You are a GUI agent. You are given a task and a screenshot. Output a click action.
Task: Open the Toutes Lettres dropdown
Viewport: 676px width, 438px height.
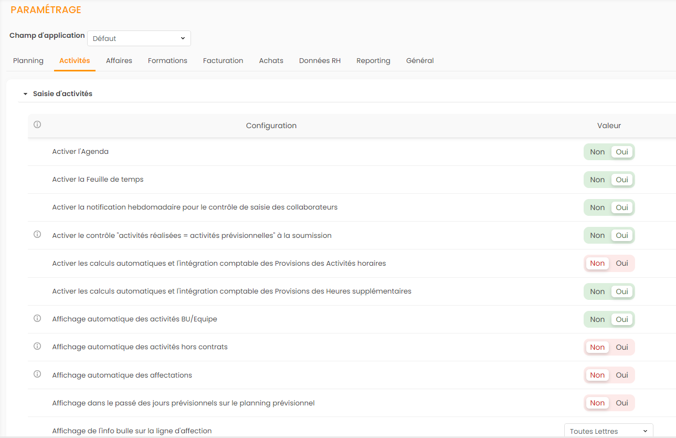608,431
